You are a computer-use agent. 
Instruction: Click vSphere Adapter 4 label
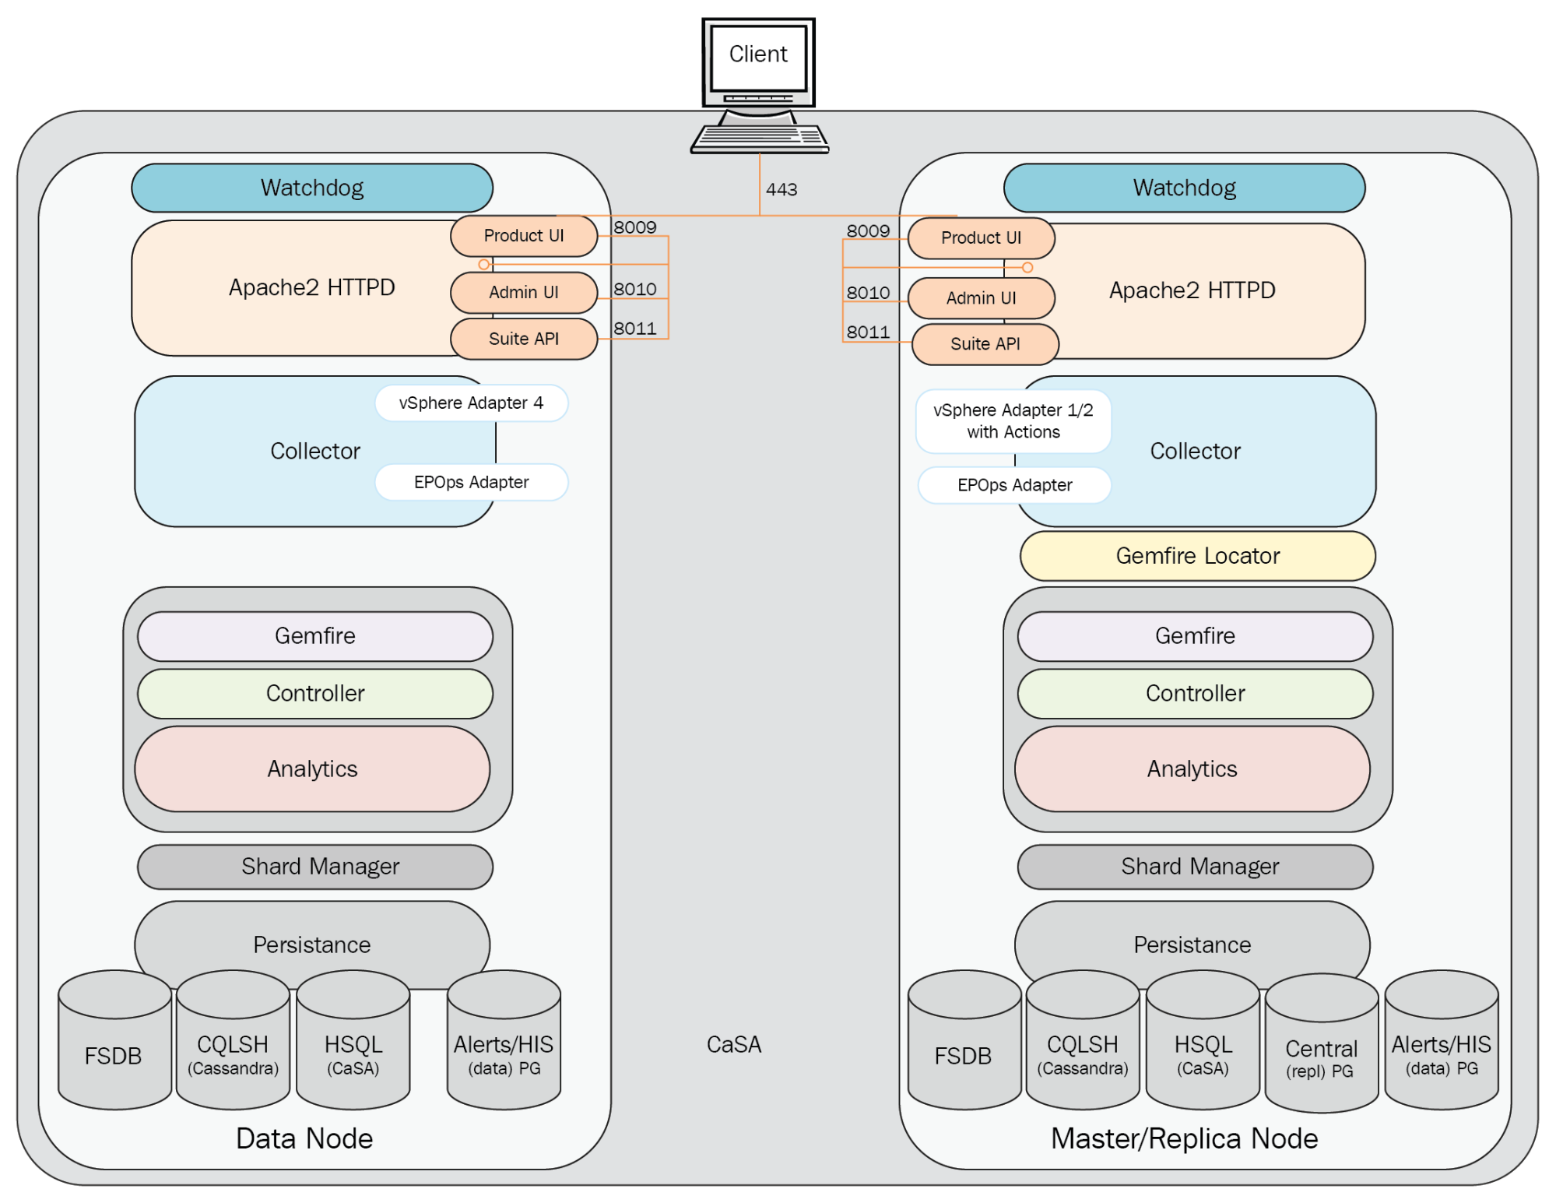point(471,403)
